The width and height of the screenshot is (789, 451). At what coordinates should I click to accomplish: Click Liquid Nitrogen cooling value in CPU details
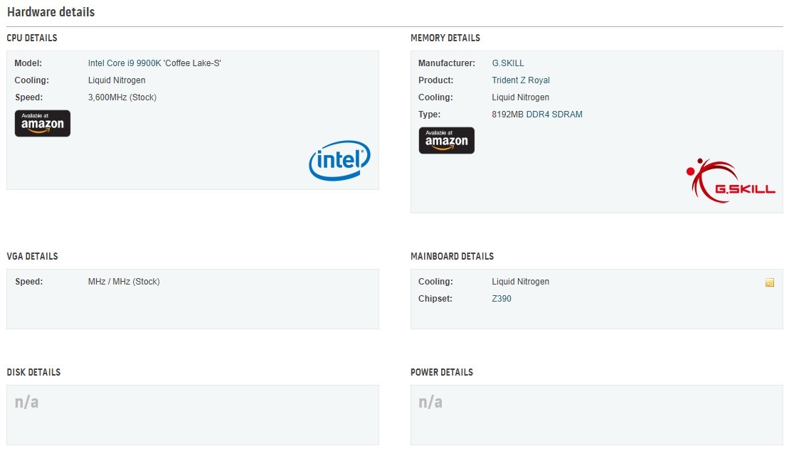tap(117, 80)
